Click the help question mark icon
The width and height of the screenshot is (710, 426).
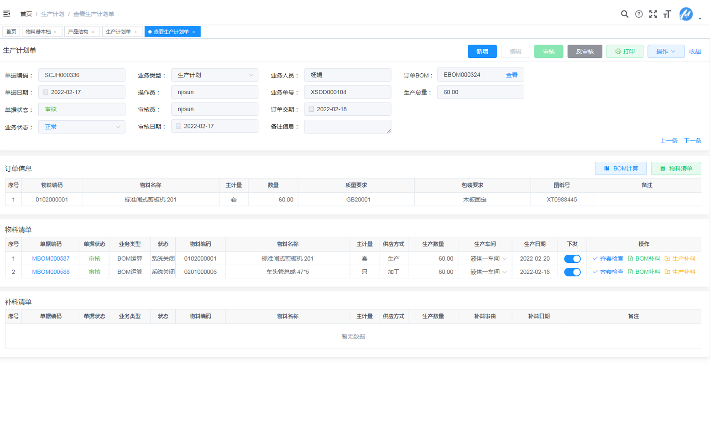pos(639,14)
